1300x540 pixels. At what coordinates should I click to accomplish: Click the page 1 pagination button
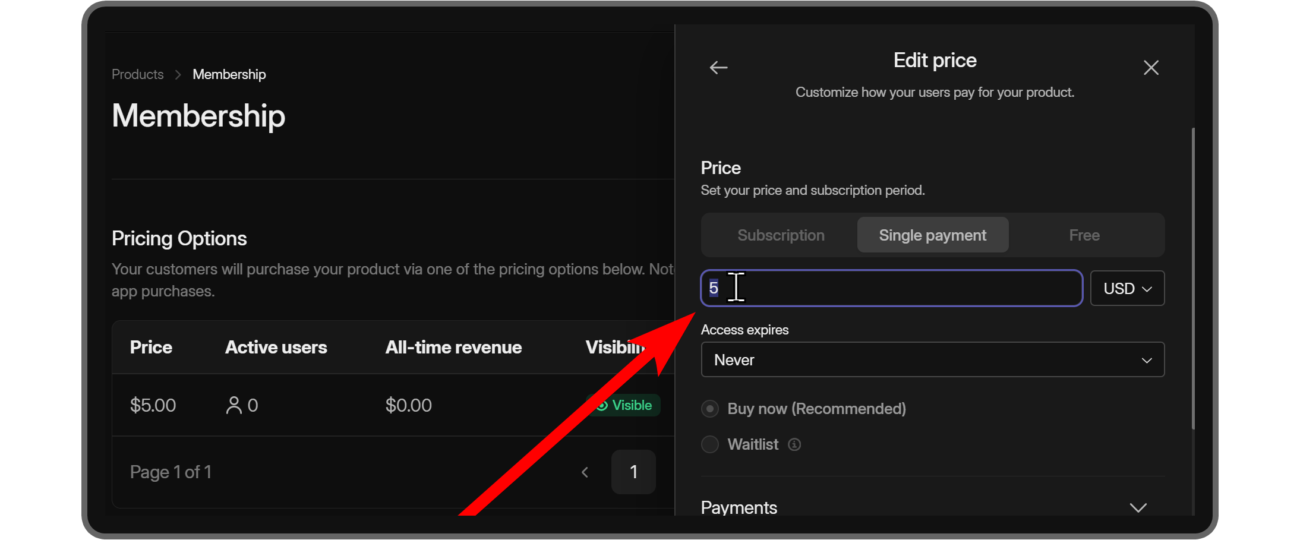633,472
